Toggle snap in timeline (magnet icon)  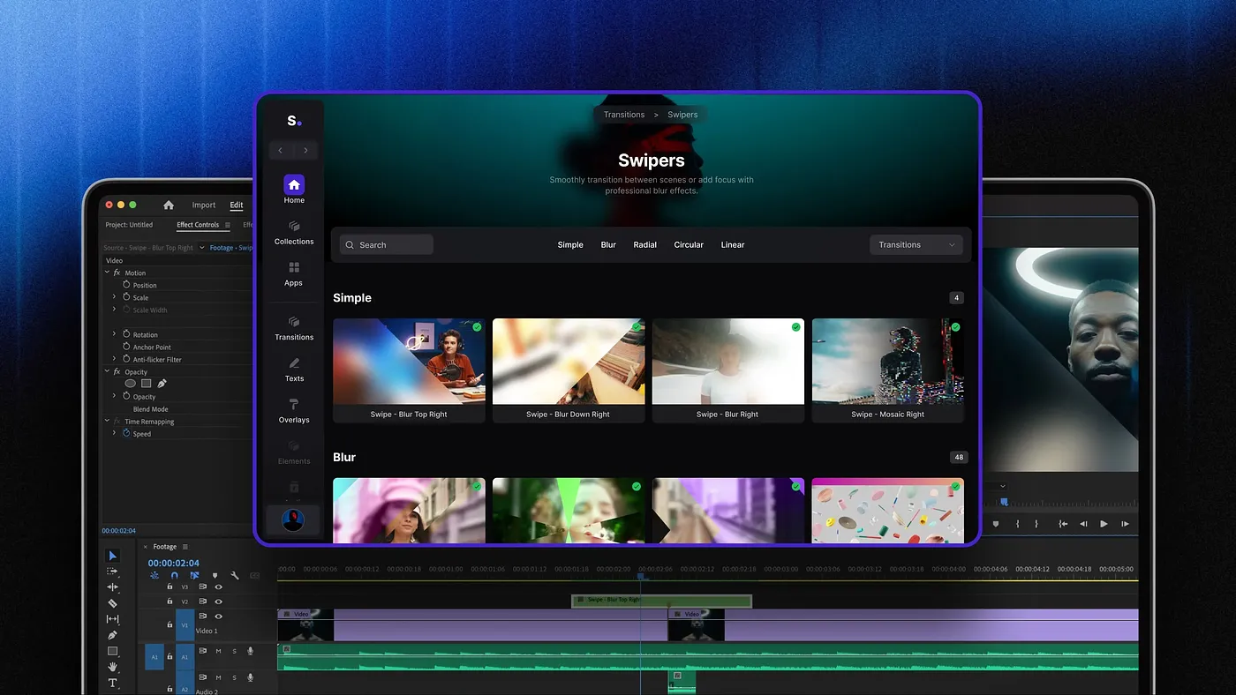point(175,576)
